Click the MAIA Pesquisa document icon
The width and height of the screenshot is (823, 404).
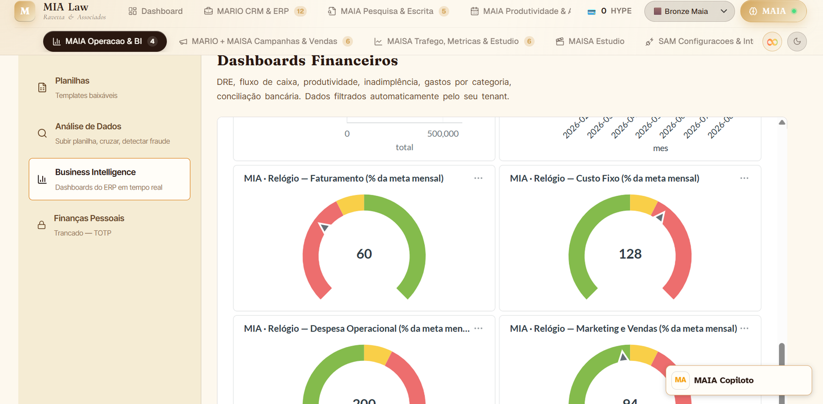(332, 11)
